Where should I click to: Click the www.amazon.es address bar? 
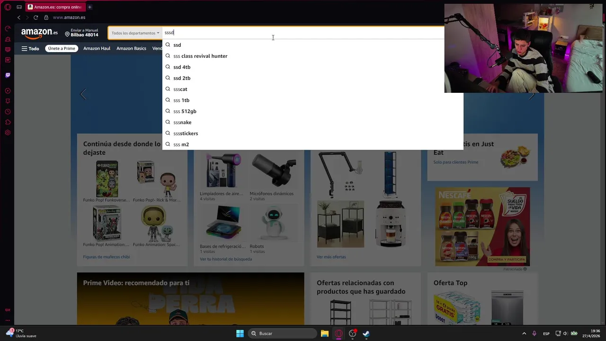(69, 18)
